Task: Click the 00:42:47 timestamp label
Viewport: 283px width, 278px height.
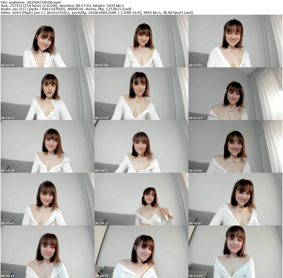Action: click(x=196, y=223)
